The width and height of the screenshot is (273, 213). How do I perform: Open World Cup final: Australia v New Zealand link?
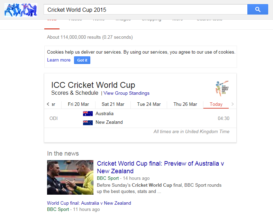[x=89, y=203]
